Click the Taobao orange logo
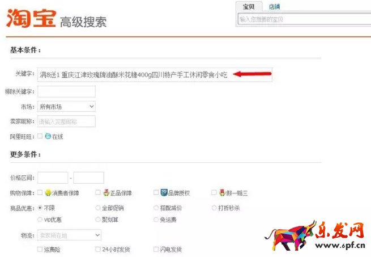This screenshot has width=371, height=257. pos(31,18)
